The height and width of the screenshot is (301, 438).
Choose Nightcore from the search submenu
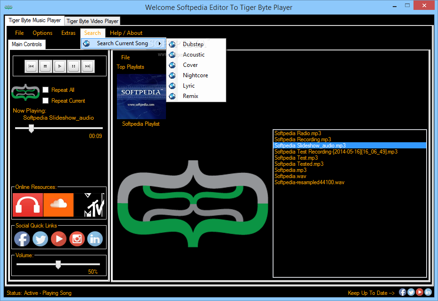196,75
